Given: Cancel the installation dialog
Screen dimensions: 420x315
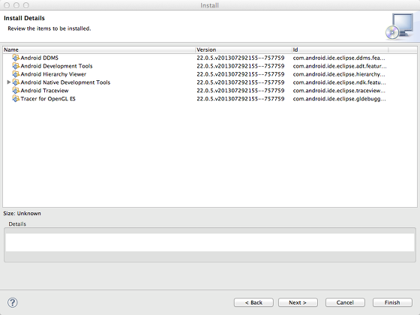Looking at the screenshot, I should tap(345, 302).
